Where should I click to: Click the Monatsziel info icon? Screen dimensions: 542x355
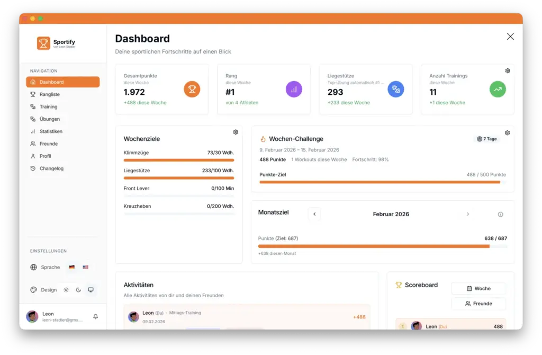click(500, 214)
